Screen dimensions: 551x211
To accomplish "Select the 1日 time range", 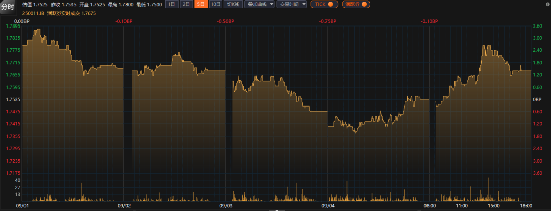I will [x=172, y=4].
